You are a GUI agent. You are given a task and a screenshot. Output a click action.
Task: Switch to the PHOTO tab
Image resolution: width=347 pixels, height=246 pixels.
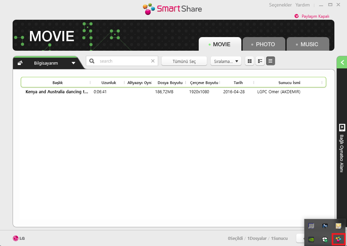pos(265,44)
